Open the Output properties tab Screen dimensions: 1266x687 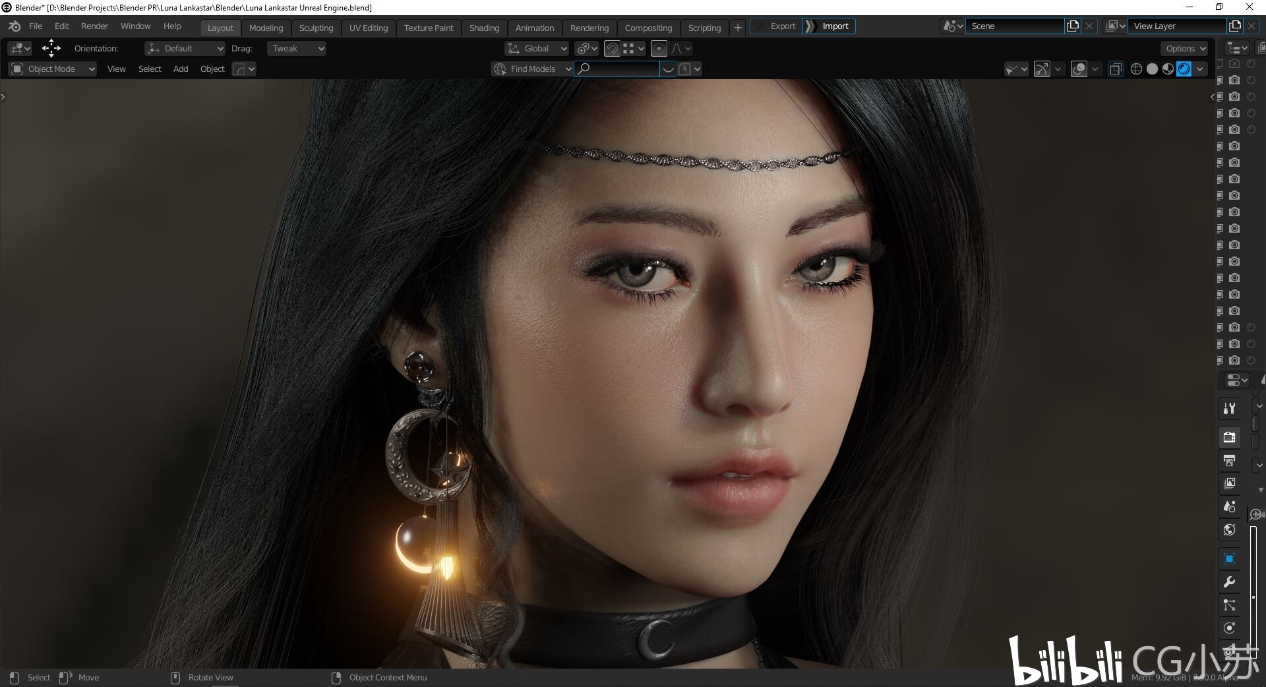(1229, 460)
